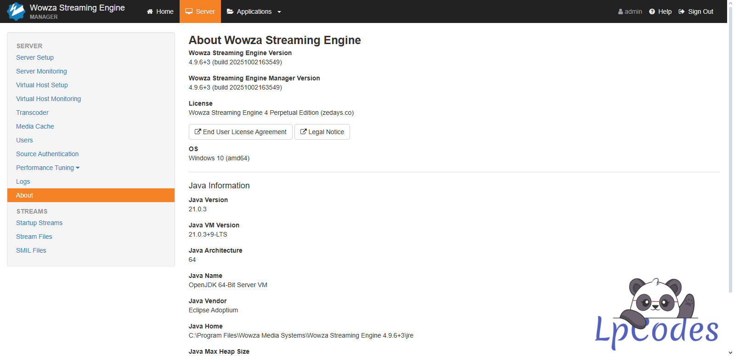Click the Wowza Streaming Engine logo icon
The height and width of the screenshot is (356, 734).
pyautogui.click(x=16, y=11)
